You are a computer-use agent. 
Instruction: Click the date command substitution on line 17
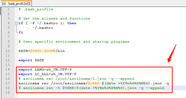point(126,83)
